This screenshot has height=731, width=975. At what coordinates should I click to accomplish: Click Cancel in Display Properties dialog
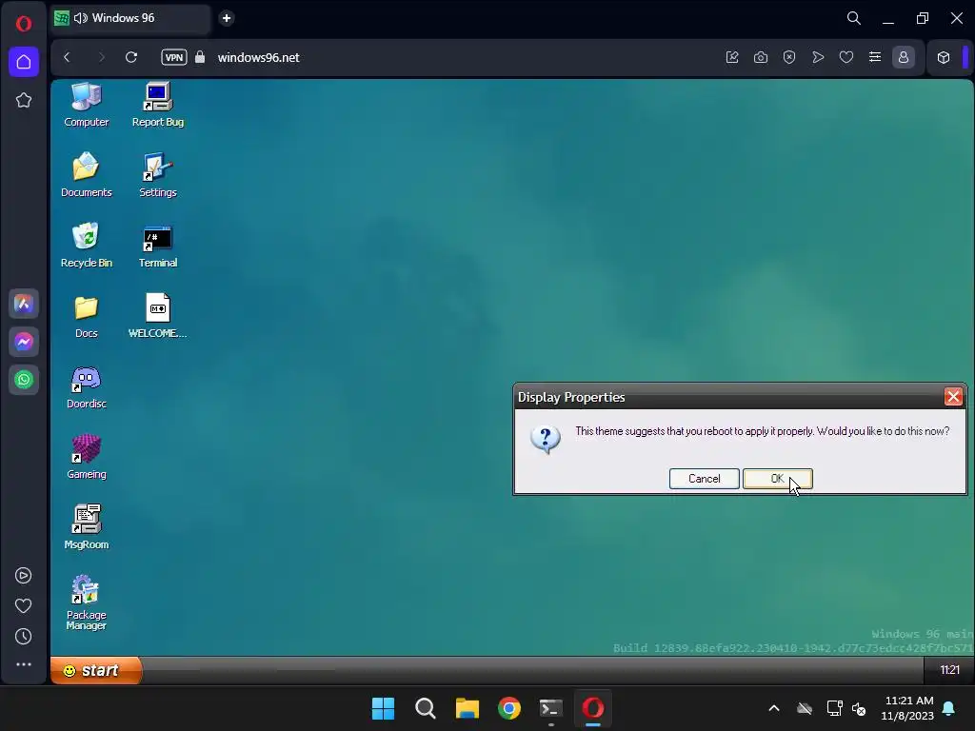[x=704, y=479]
